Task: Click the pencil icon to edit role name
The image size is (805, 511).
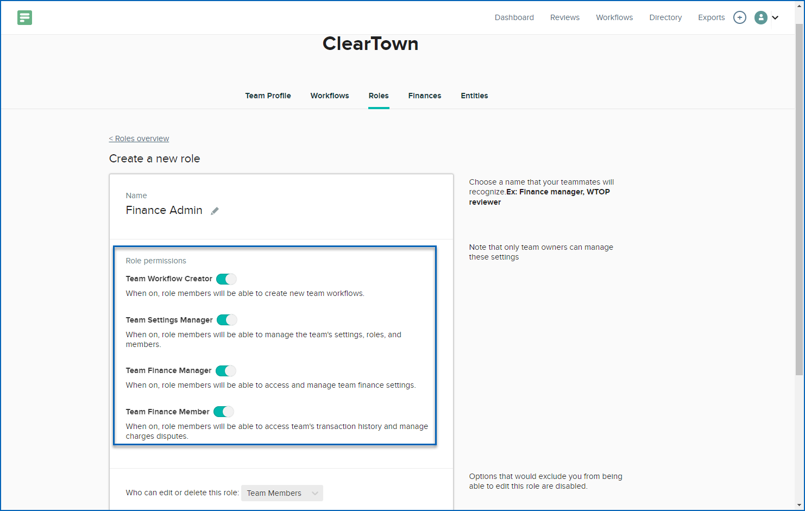Action: 214,211
